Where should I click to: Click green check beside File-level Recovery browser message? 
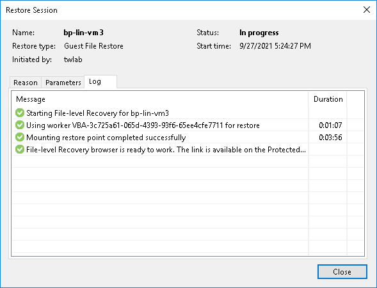pyautogui.click(x=20, y=149)
